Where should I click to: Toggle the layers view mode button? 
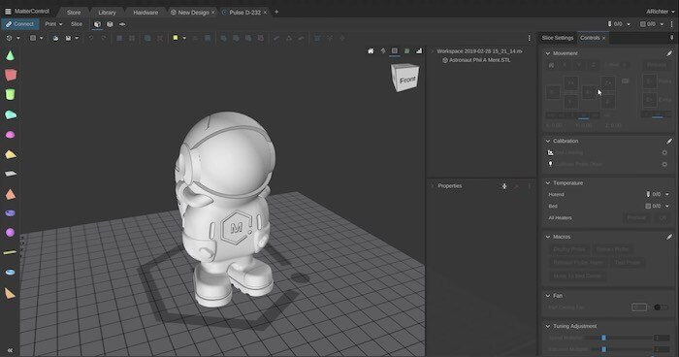pos(110,24)
